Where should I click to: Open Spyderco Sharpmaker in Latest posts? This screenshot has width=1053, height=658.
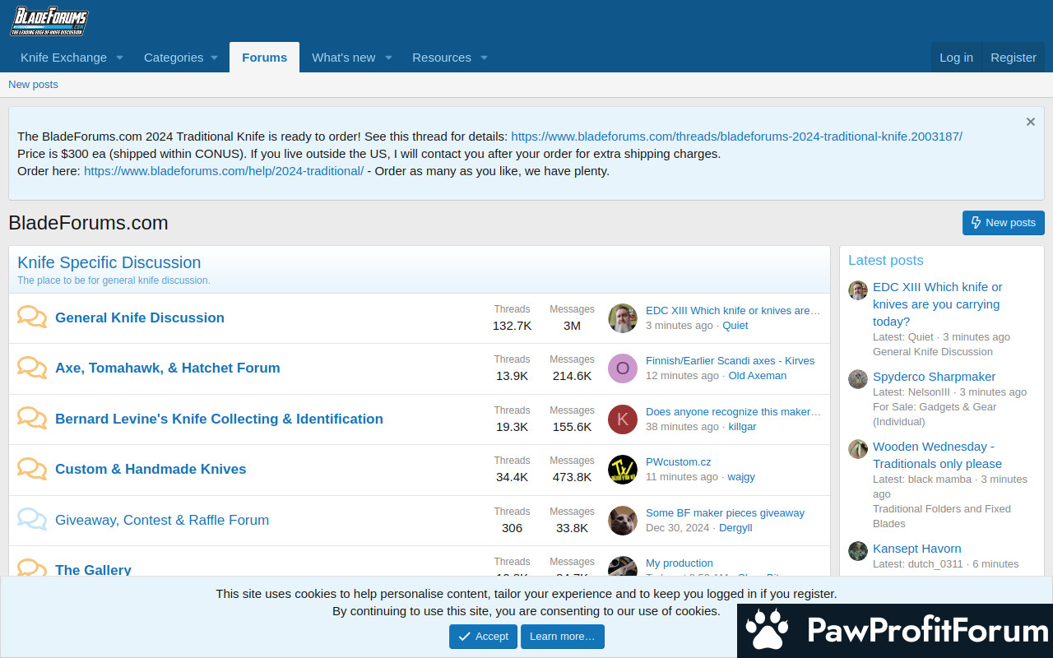coord(934,377)
